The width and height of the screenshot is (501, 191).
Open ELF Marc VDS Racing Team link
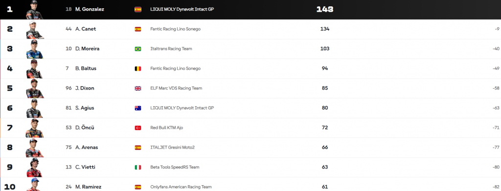pos(176,88)
